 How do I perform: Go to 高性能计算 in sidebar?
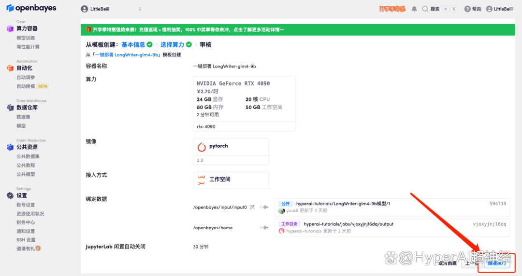click(x=28, y=47)
